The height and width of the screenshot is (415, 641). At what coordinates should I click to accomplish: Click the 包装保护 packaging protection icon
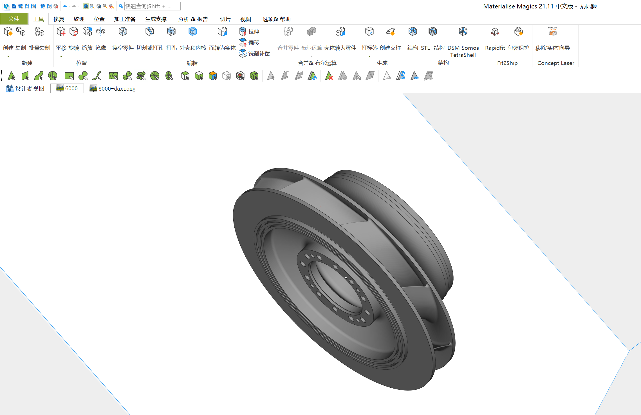click(x=518, y=32)
